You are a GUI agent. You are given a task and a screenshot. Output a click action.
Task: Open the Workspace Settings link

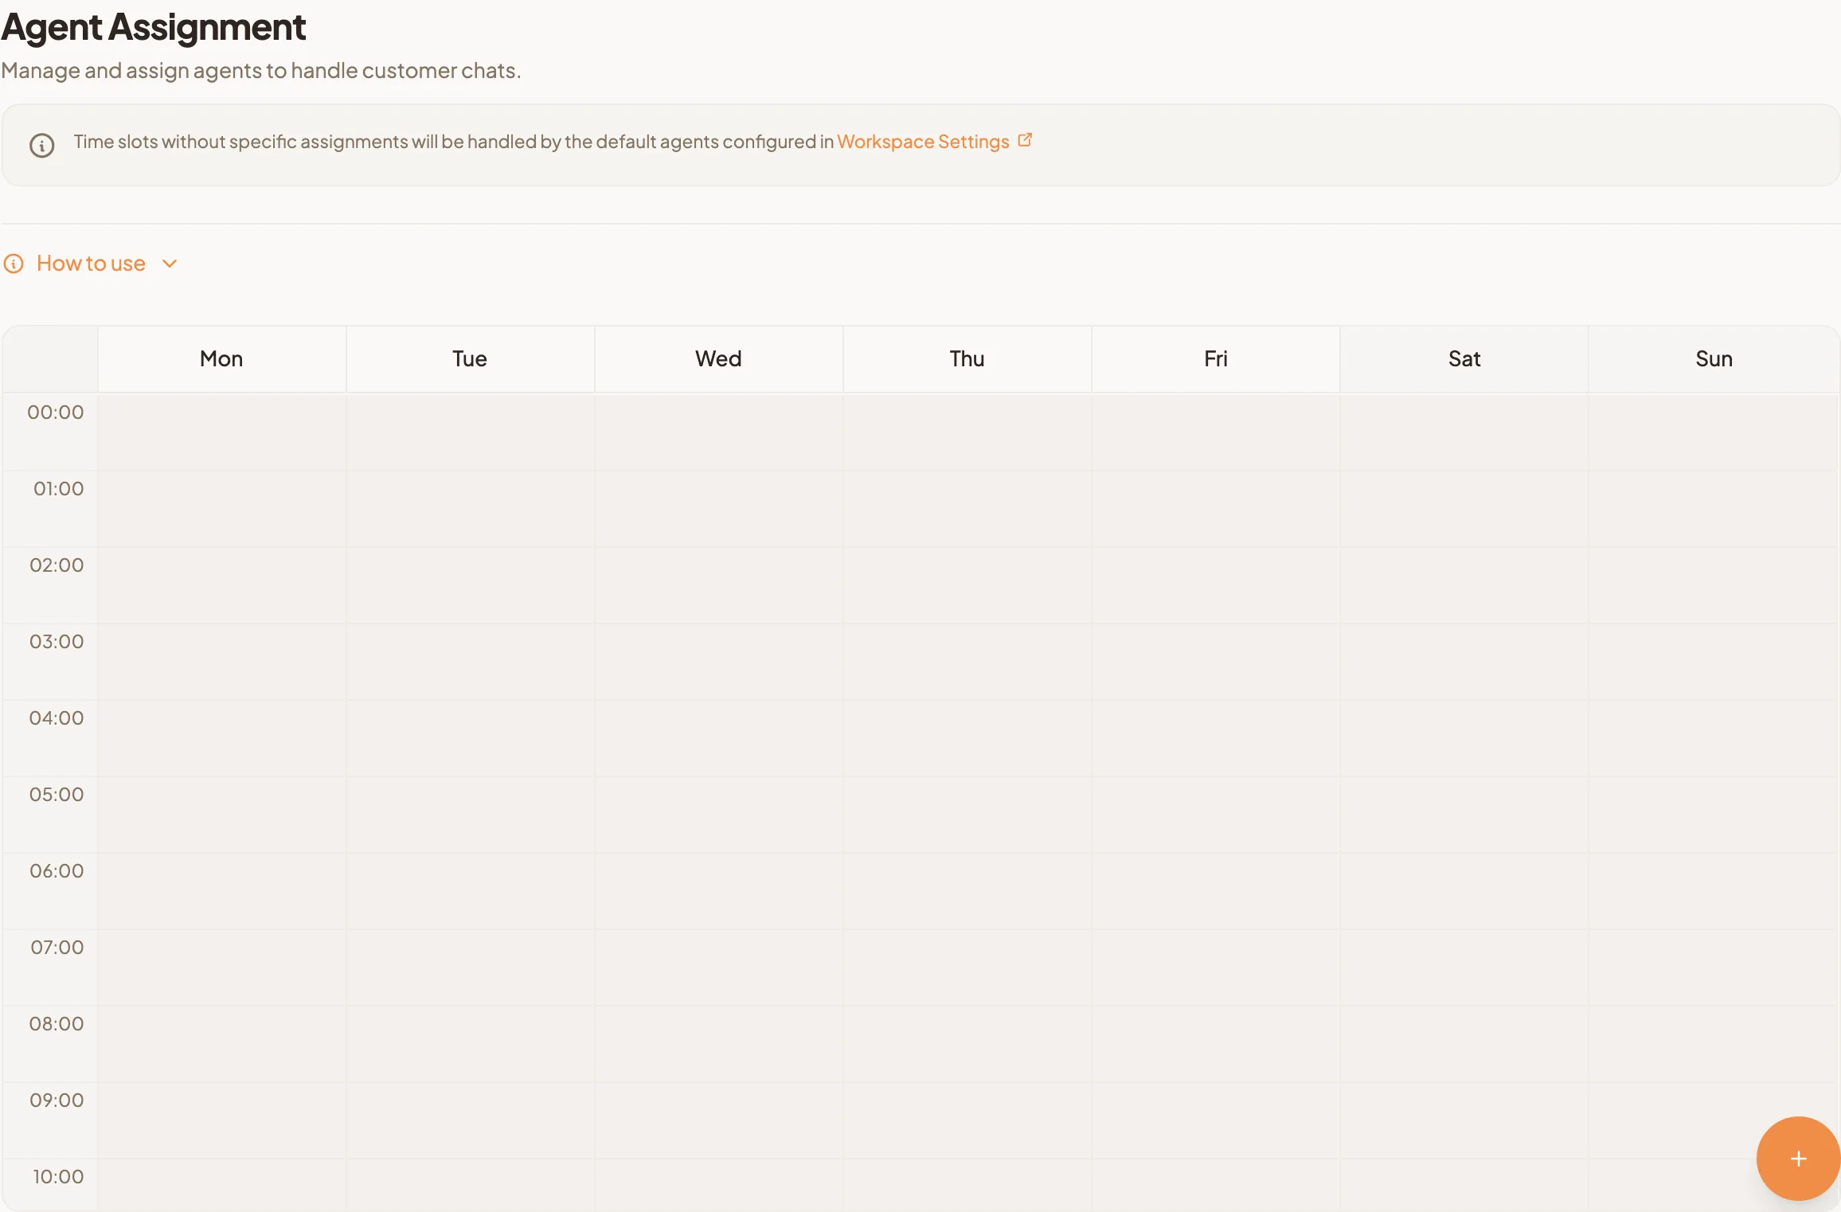[923, 142]
